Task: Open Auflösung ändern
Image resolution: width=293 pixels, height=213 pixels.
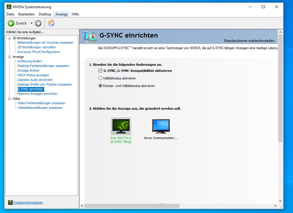Action: (30, 61)
